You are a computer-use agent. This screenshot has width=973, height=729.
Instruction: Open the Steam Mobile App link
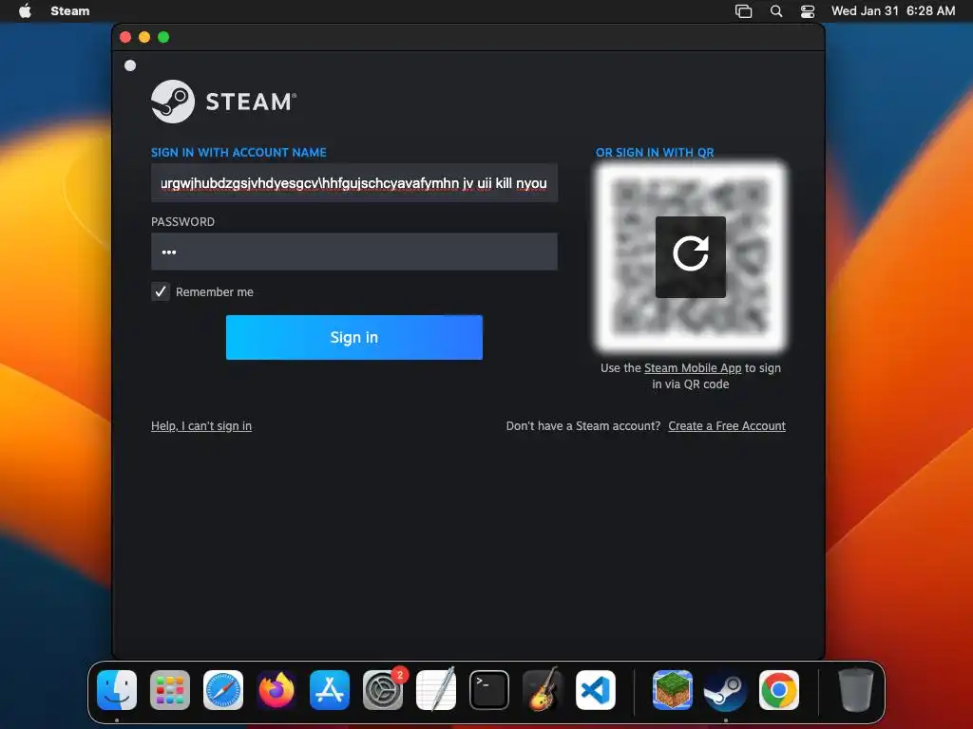693,367
